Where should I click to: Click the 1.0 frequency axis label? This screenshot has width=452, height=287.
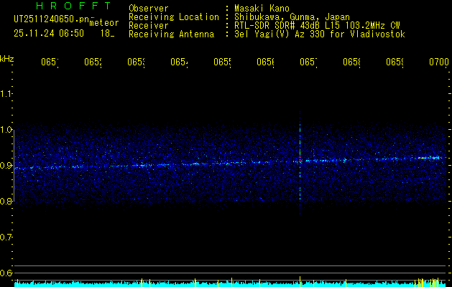click(6, 130)
